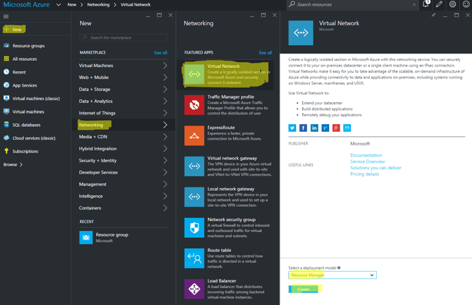This screenshot has height=305, width=472.
Task: Open Security + Identity category
Action: tap(123, 160)
